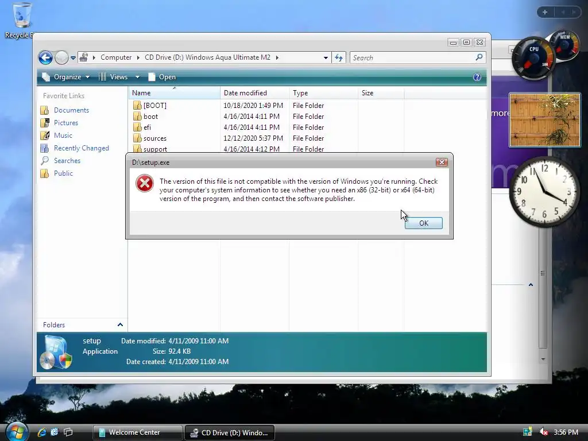Click the computer icon in the address bar
Image resolution: width=588 pixels, height=441 pixels.
[x=84, y=57]
